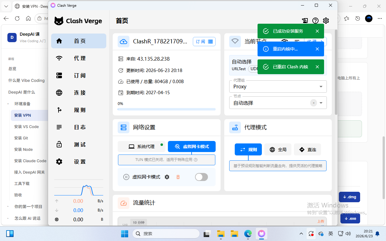Click the gear icon in home header
386x241 pixels.
(326, 21)
